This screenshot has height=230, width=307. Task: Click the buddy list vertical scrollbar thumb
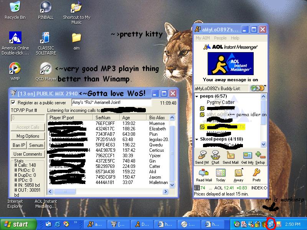tap(264, 112)
